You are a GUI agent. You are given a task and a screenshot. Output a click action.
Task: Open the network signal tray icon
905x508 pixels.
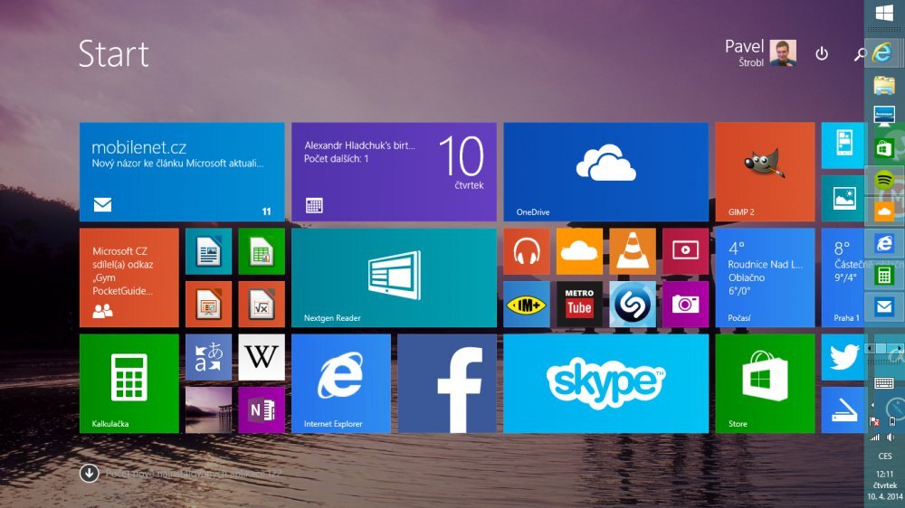tap(875, 437)
